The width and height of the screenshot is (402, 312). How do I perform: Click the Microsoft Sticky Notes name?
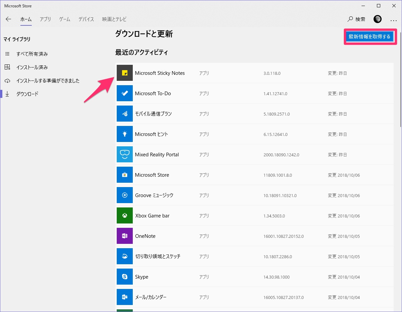tap(160, 73)
